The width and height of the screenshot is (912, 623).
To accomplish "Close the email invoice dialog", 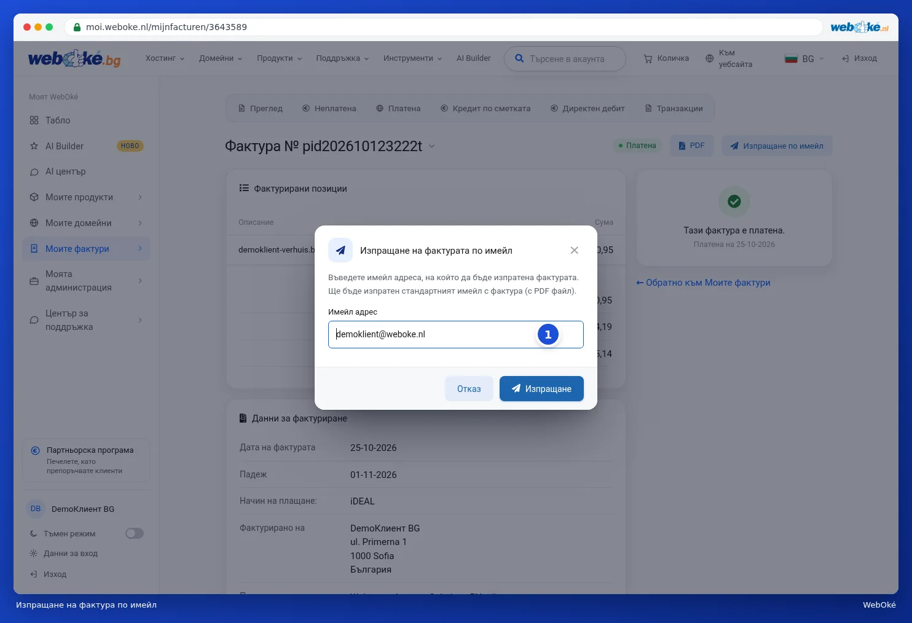I will point(574,250).
